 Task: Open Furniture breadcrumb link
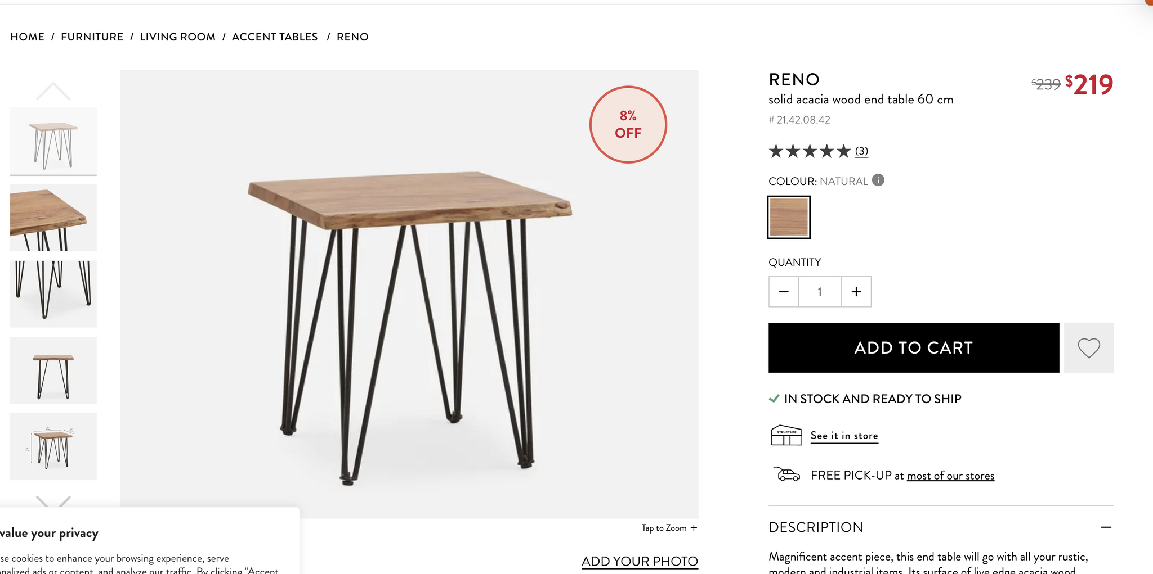click(92, 37)
